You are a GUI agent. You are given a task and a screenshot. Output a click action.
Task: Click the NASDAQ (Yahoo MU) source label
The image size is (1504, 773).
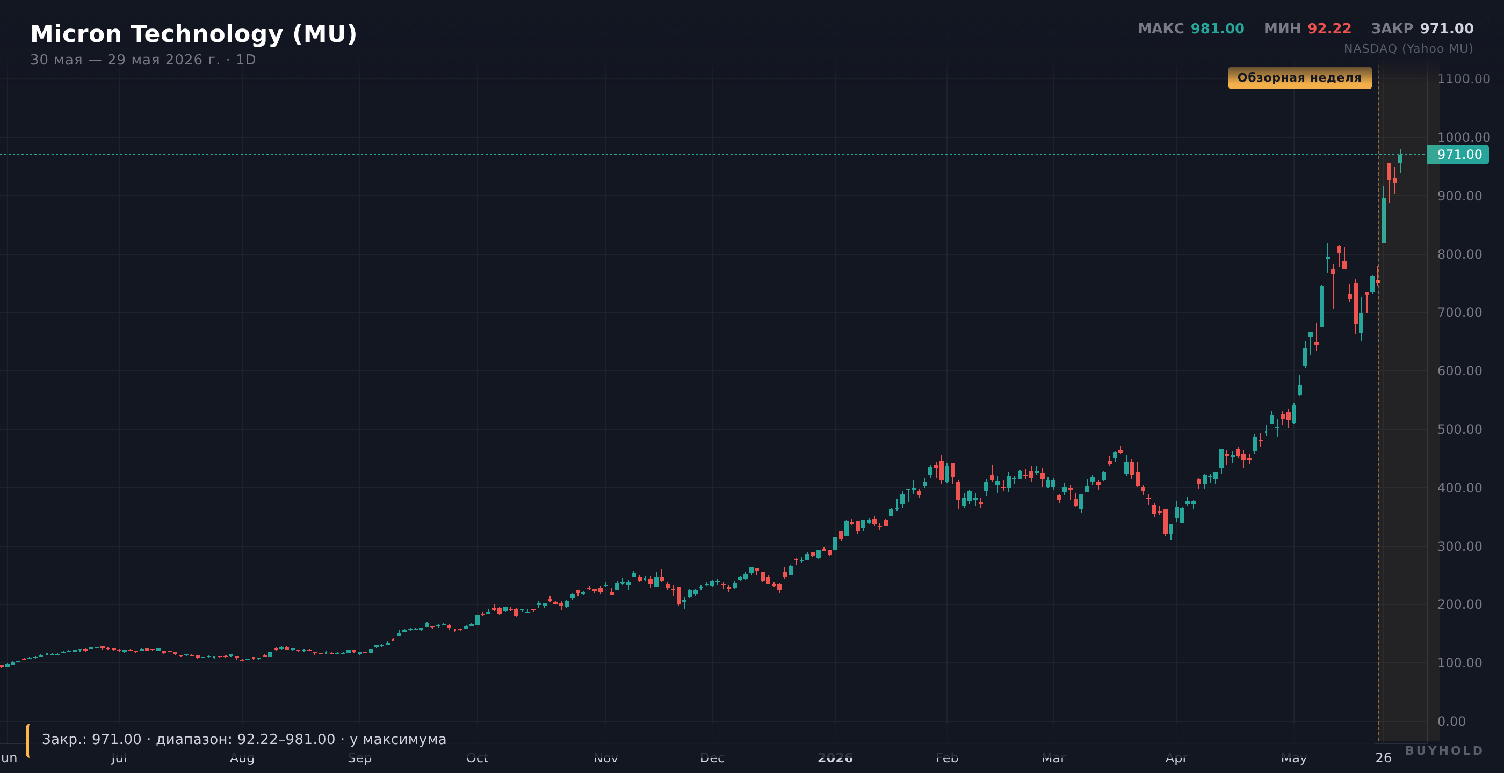pyautogui.click(x=1408, y=49)
